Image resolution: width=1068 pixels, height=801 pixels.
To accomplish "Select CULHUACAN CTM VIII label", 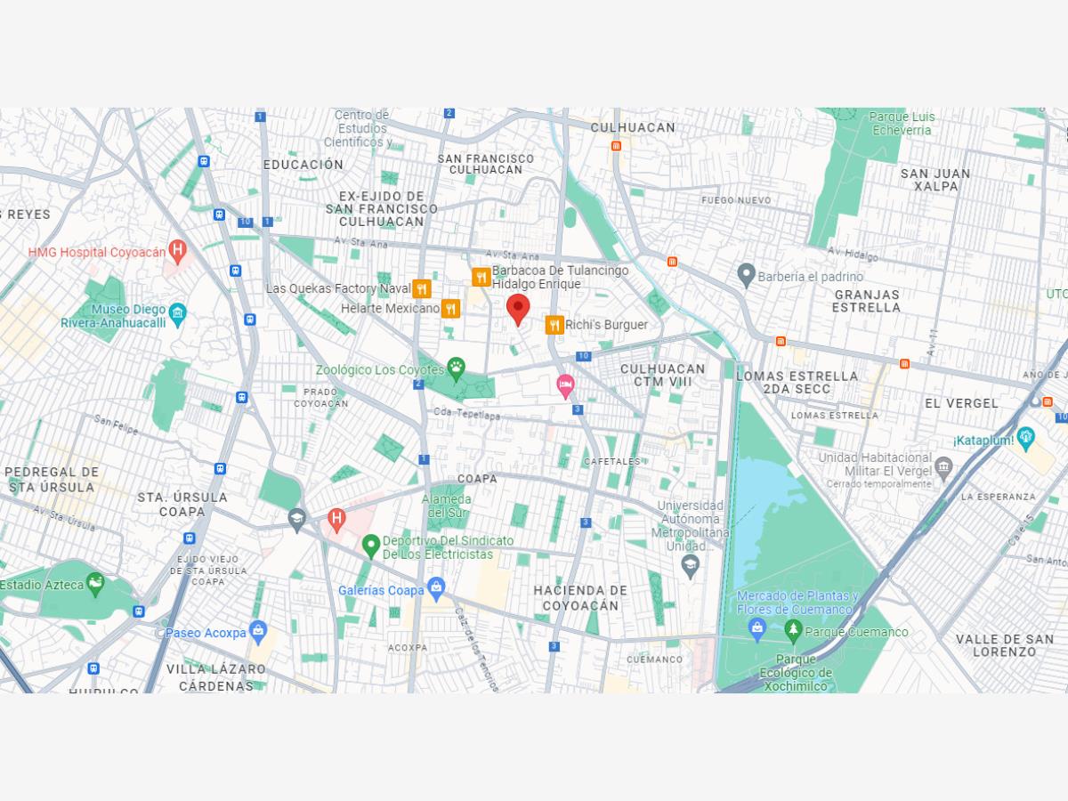I will pyautogui.click(x=662, y=375).
